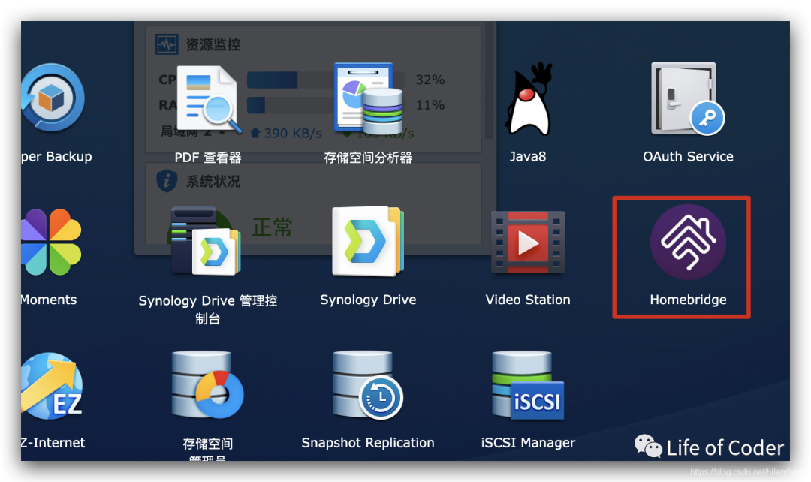Open Synology Drive 管理控制台 icon
Image resolution: width=811 pixels, height=482 pixels.
click(205, 241)
